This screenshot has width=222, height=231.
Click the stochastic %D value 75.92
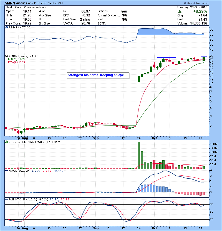(x=65, y=199)
